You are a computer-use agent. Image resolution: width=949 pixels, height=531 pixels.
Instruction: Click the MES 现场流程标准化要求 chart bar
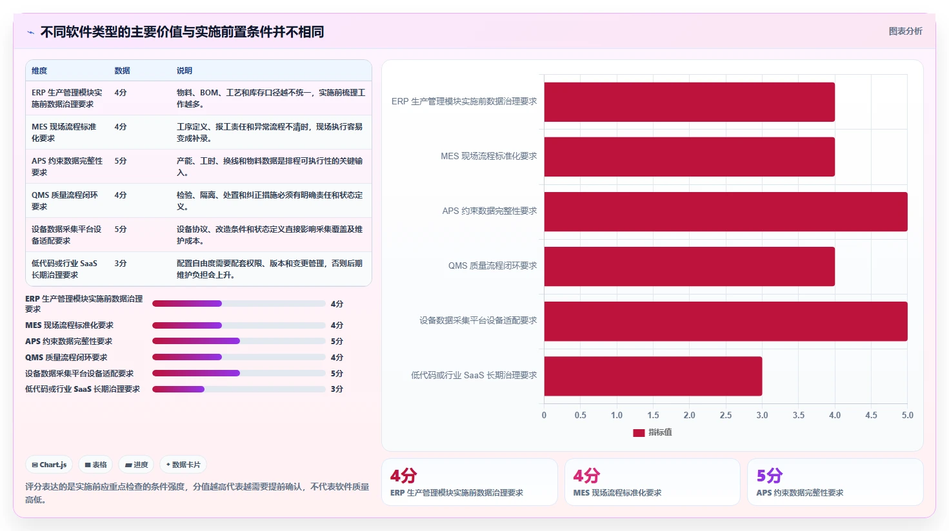690,157
